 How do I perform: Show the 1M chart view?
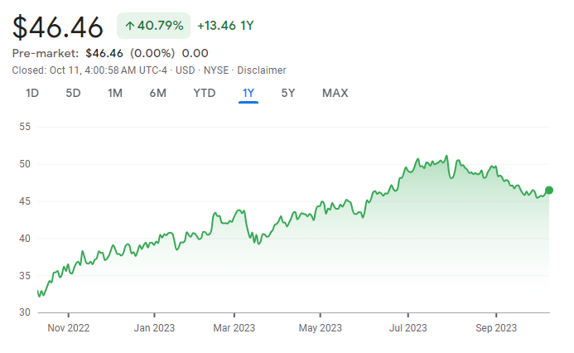(x=115, y=93)
